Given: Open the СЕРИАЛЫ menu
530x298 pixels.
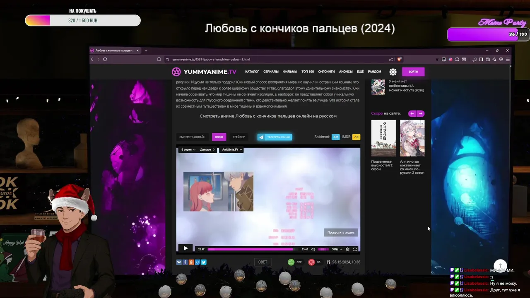Looking at the screenshot, I should pos(271,72).
